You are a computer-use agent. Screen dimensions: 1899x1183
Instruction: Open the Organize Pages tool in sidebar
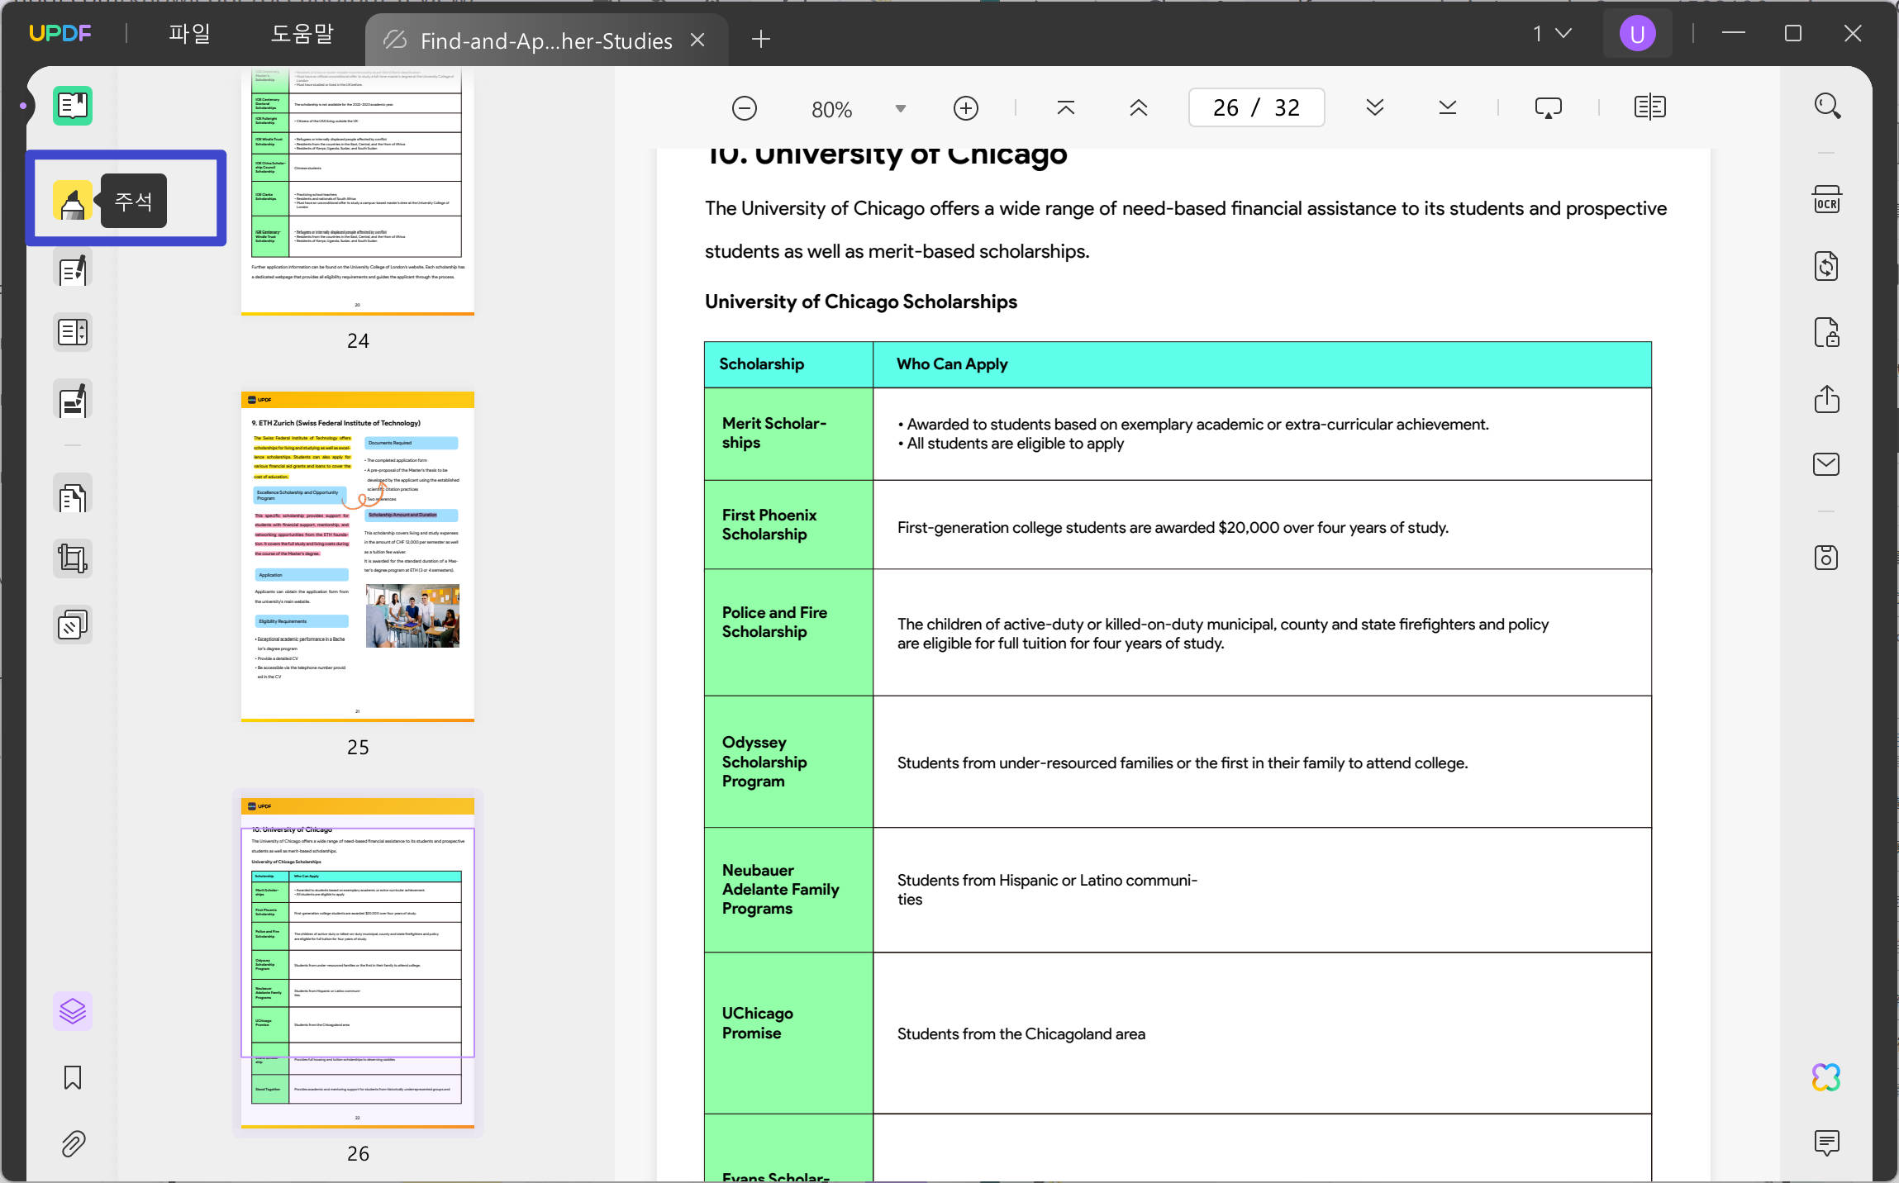click(x=73, y=332)
